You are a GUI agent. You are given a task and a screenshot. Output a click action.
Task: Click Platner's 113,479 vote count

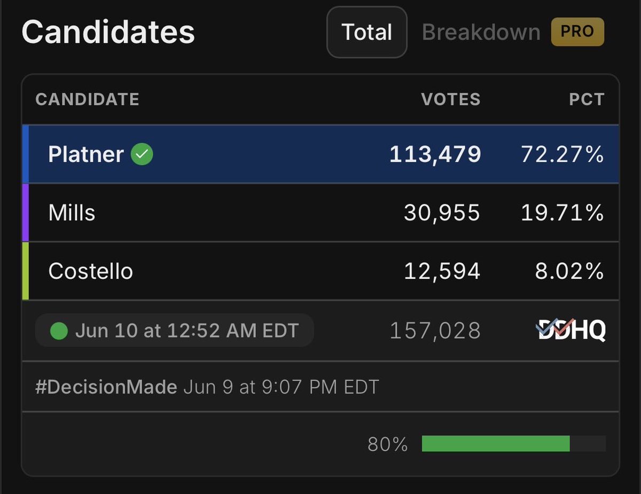(435, 155)
